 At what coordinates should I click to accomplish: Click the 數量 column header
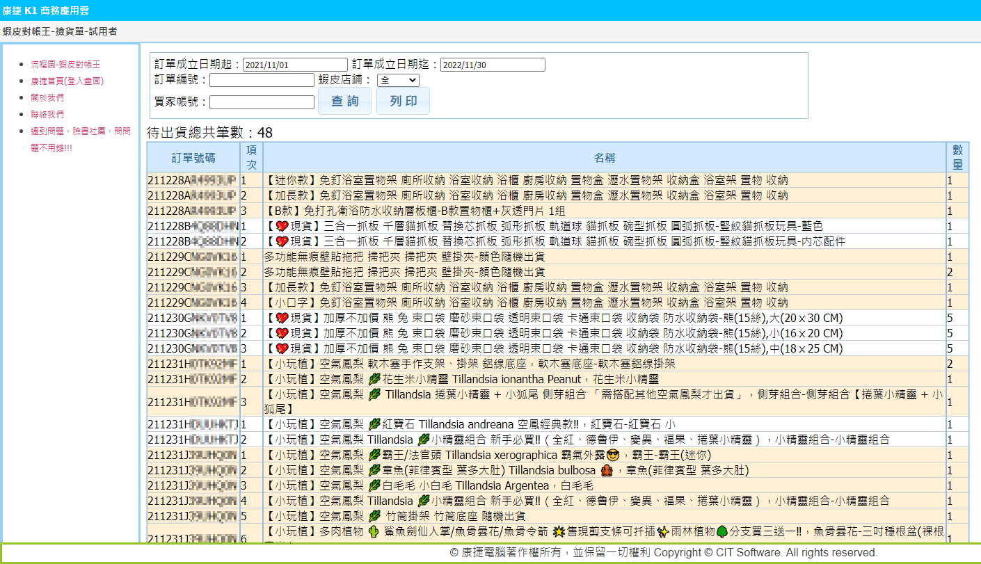coord(957,158)
